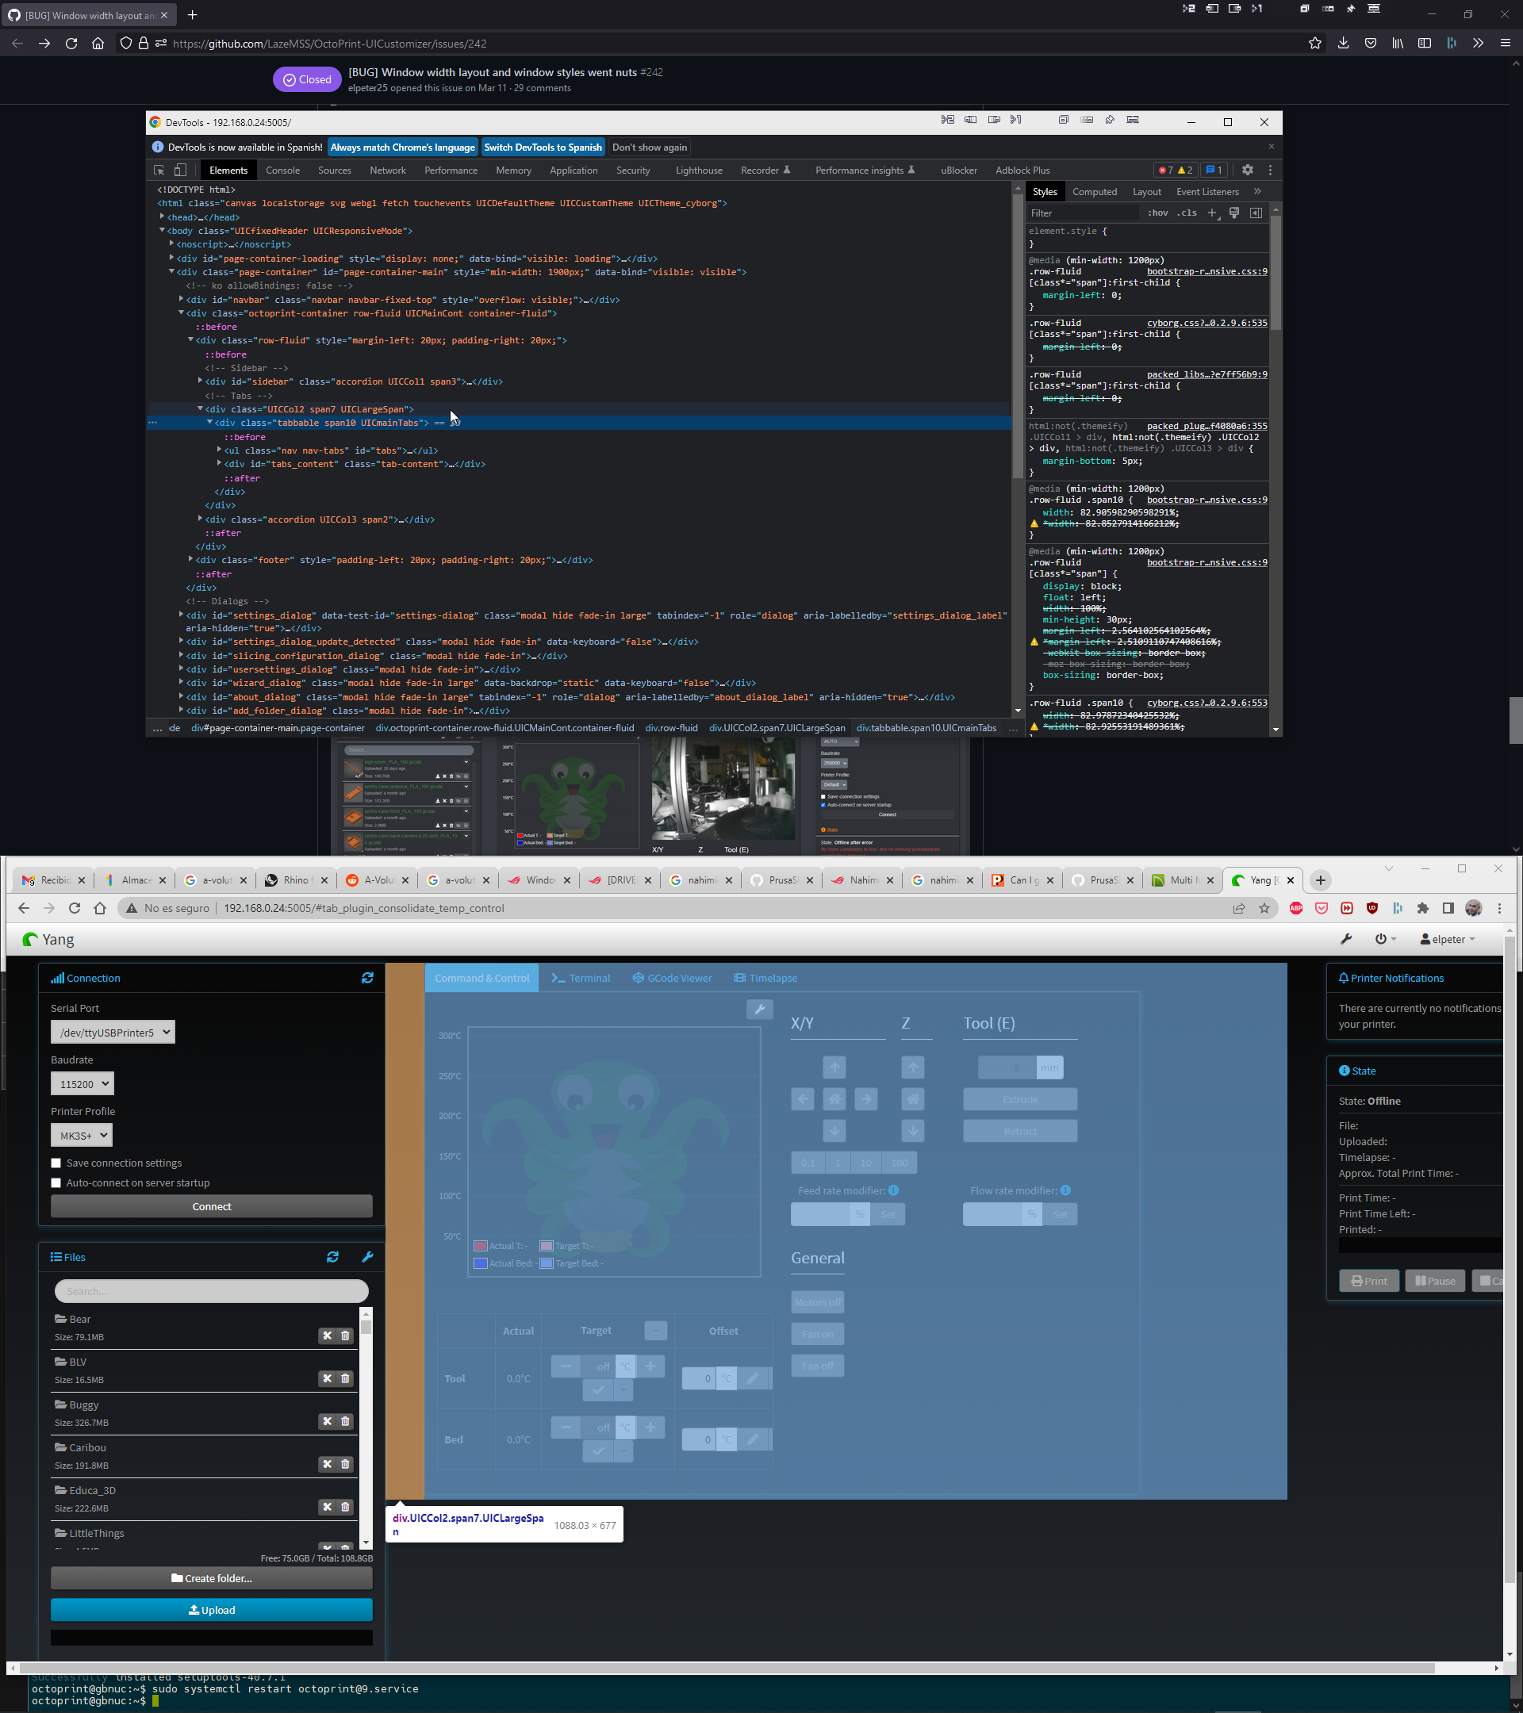Expand the ul nav-tabs node in Elements tree
Viewport: 1523px width, 1713px height.
219,450
